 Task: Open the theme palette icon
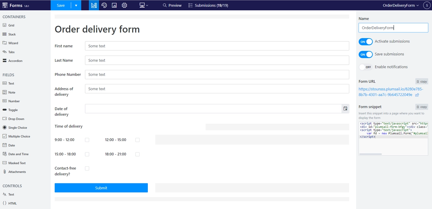pos(104,5)
